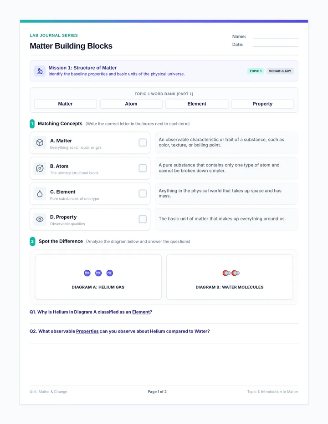Open the underlined Properties link in Q2
Screen dimensions: 328x424
coord(87,331)
